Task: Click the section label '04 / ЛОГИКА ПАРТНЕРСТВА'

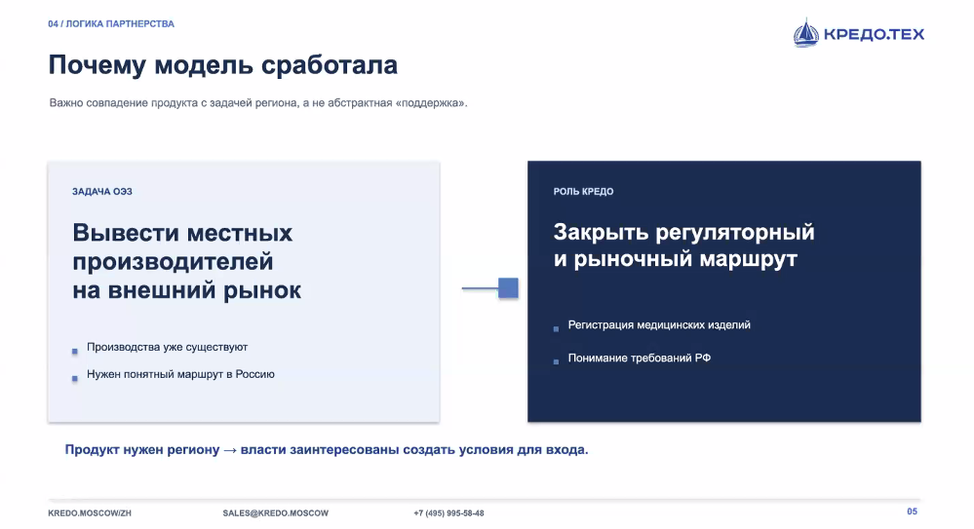Action: 111,23
